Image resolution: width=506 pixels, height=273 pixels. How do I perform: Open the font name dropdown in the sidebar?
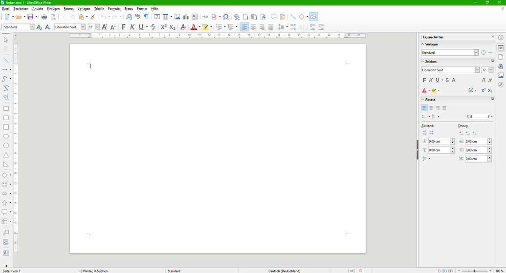point(477,70)
